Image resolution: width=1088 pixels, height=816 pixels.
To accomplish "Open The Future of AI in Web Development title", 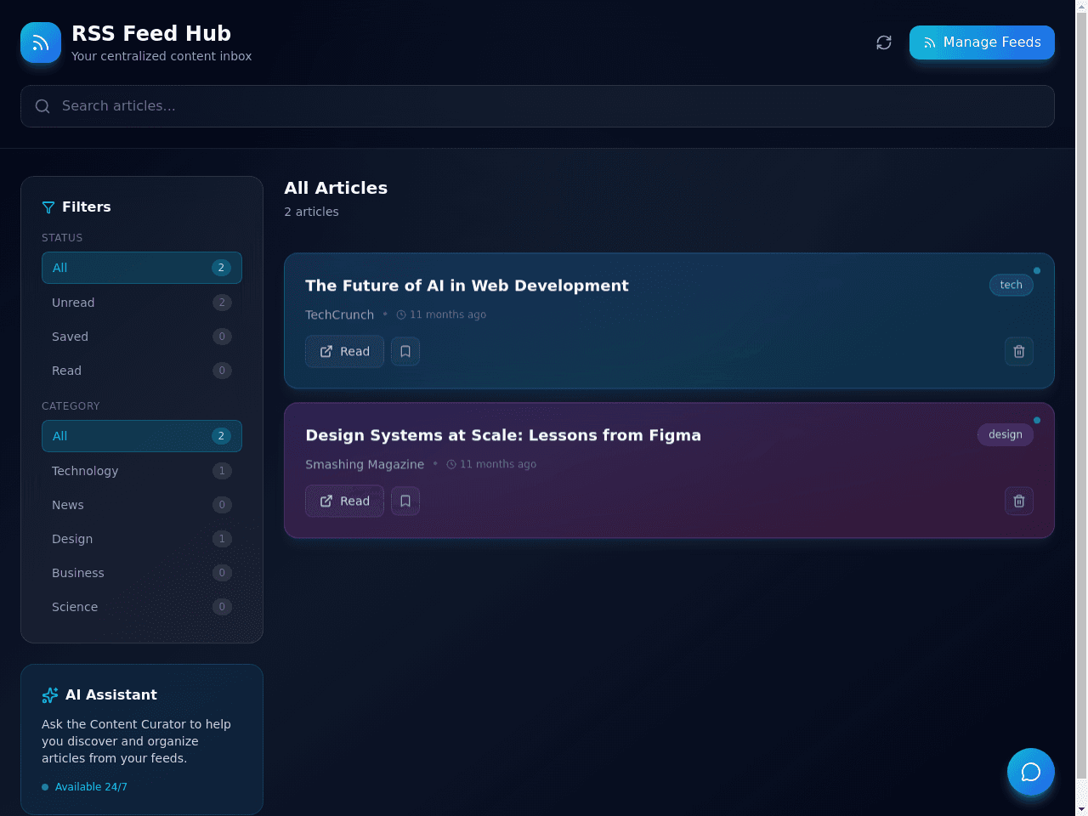I will point(467,286).
